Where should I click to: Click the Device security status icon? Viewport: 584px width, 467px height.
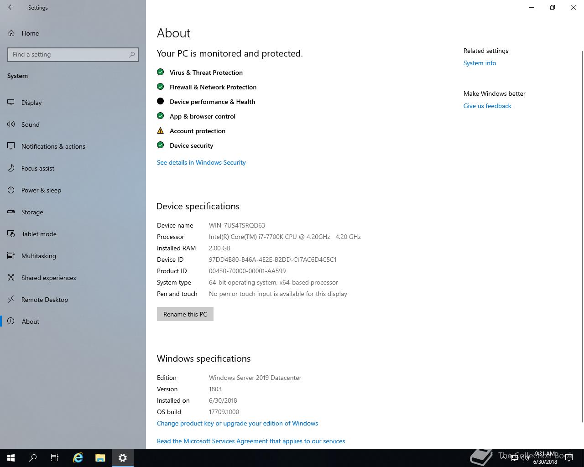coord(160,145)
